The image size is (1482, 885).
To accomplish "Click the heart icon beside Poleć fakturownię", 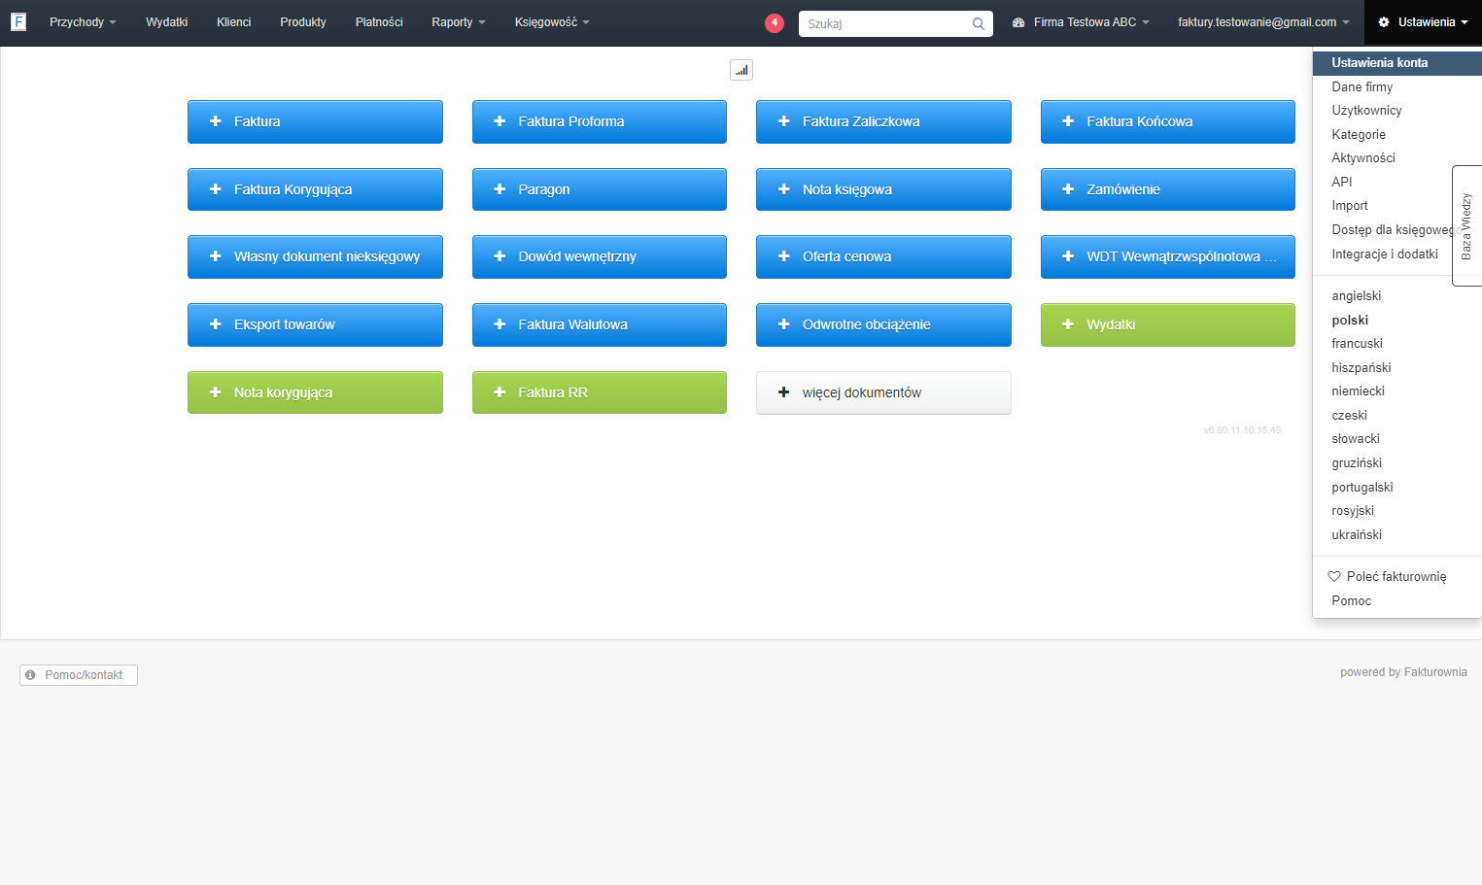I will pyautogui.click(x=1334, y=576).
